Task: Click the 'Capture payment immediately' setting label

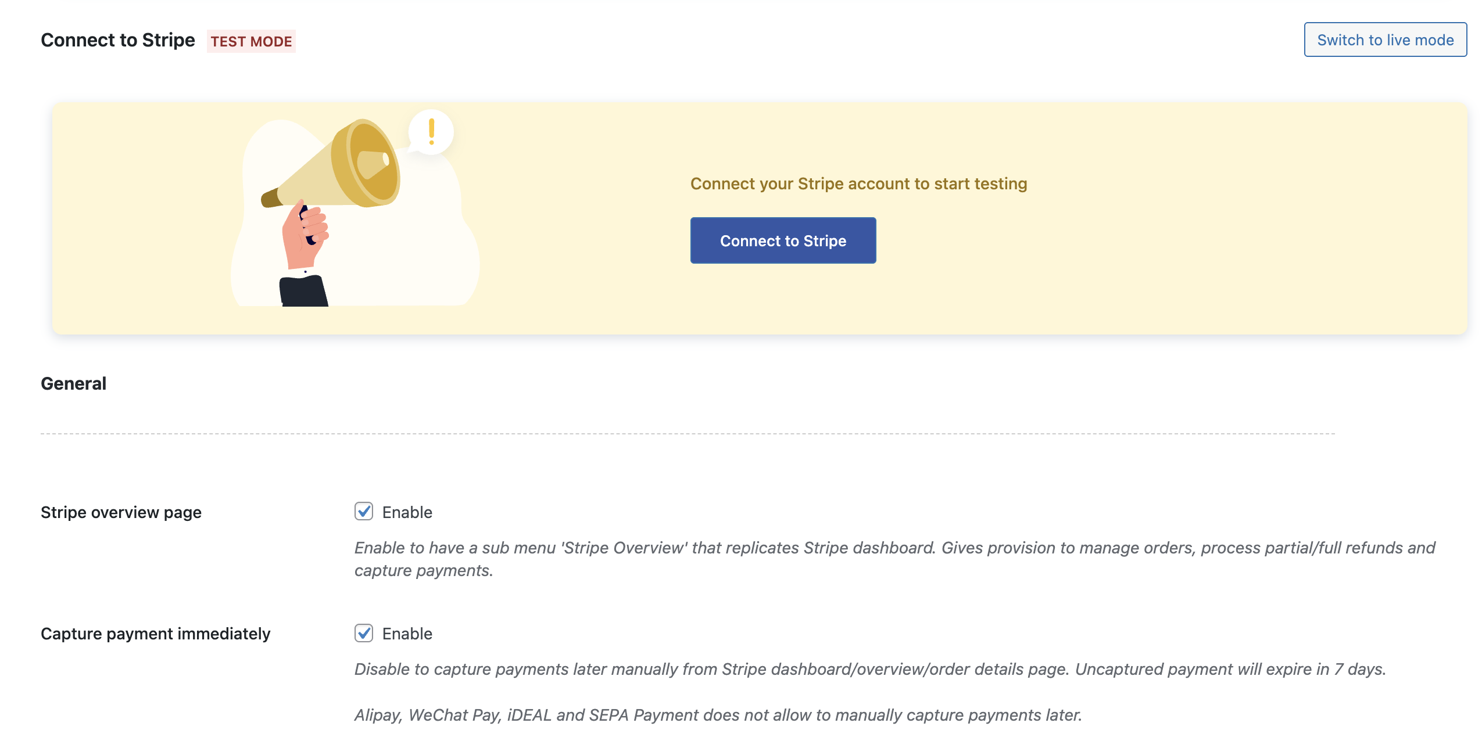Action: click(x=155, y=634)
